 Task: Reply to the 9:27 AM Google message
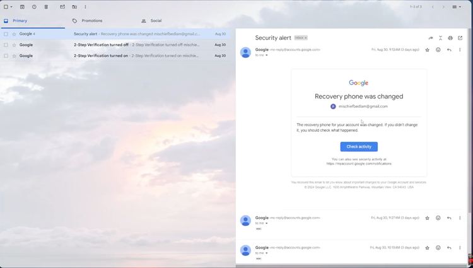click(449, 218)
